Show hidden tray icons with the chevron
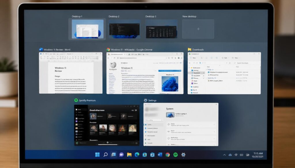295x168 pixels. (224, 155)
